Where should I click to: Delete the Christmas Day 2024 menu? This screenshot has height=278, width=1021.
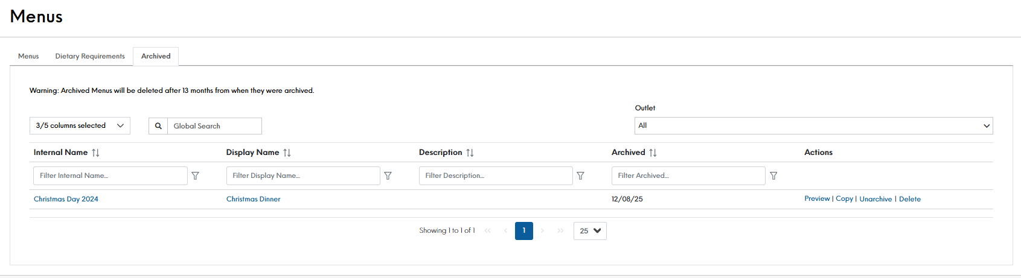point(909,199)
